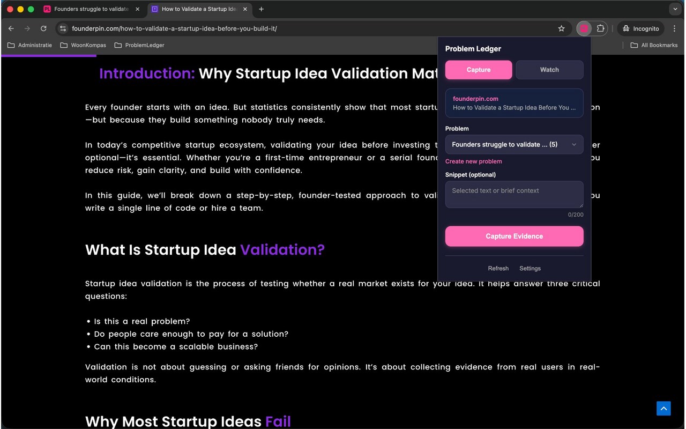Click the Snippet text area
Image resolution: width=686 pixels, height=429 pixels.
514,194
